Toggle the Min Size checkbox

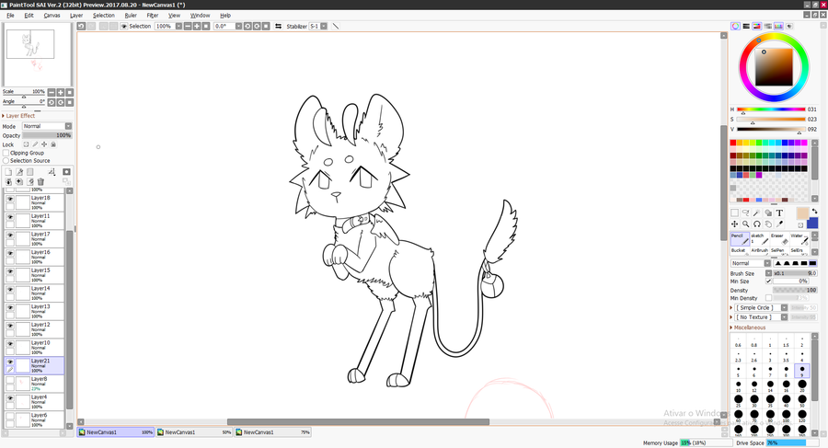point(769,281)
